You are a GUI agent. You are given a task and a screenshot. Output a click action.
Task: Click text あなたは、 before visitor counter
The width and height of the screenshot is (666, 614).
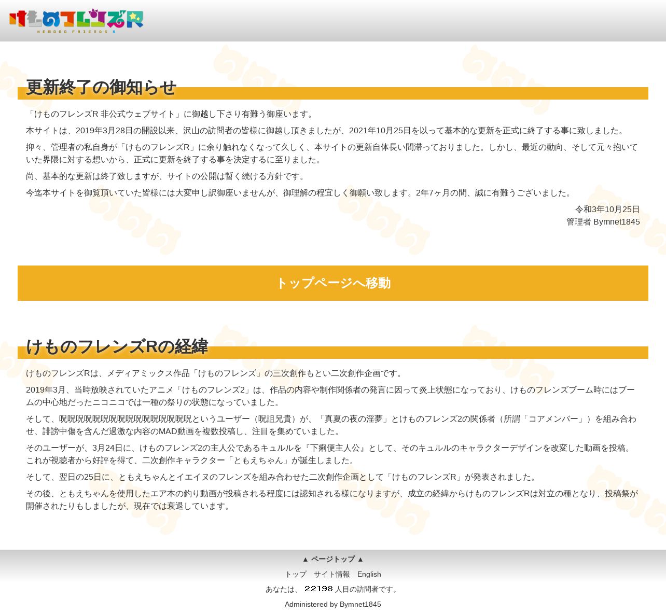pyautogui.click(x=283, y=589)
